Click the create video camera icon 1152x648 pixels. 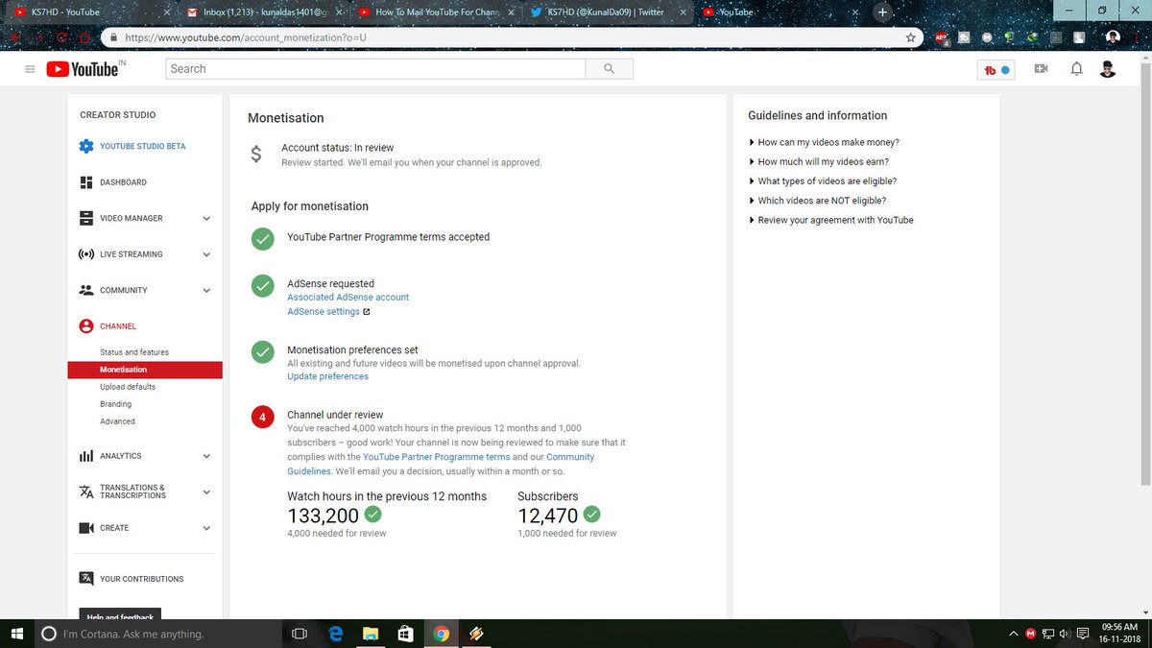pos(1041,69)
